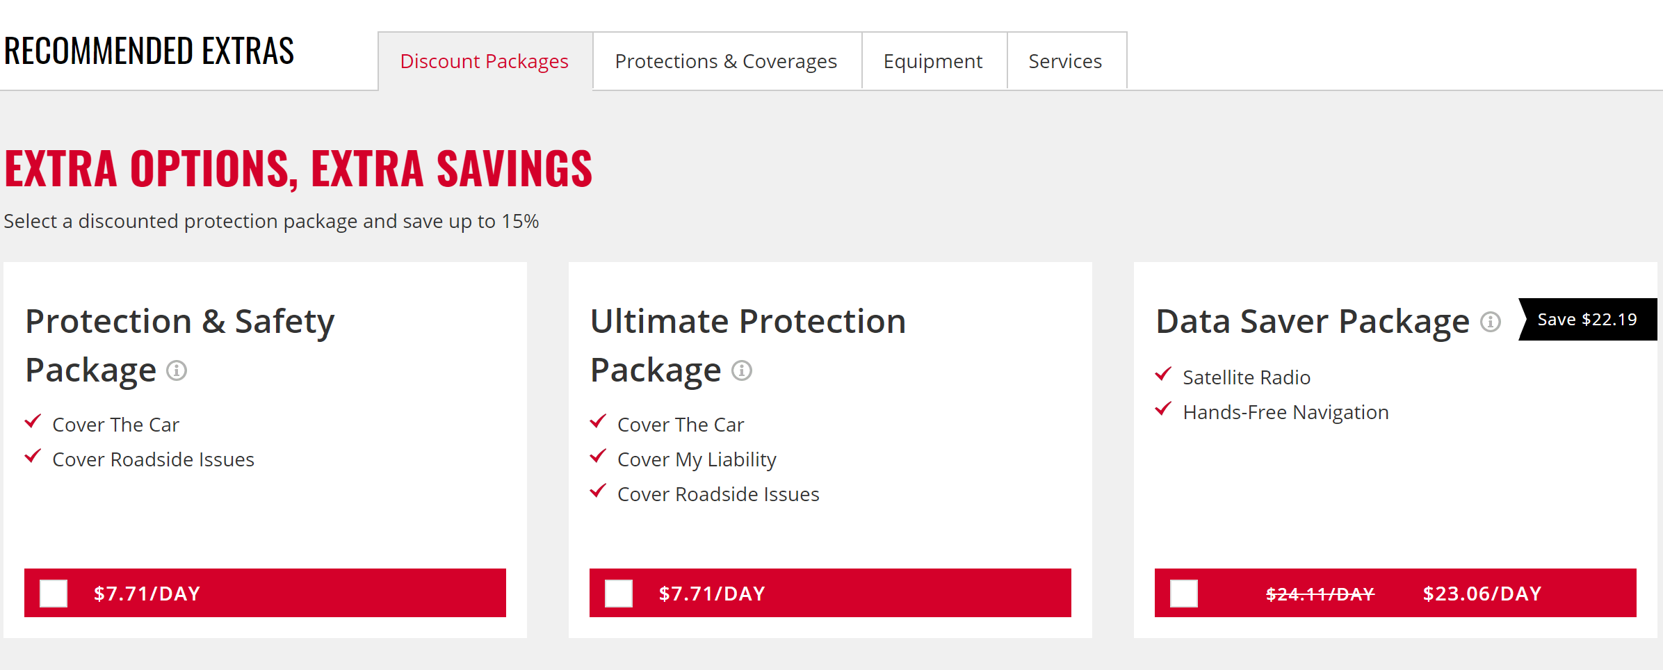Select the Ultimate Protection Package checkbox
Viewport: 1663px width, 670px height.
pyautogui.click(x=619, y=594)
